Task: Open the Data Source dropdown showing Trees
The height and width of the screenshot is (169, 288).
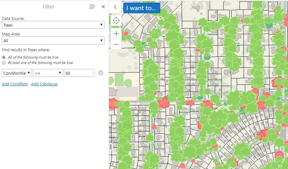Action: point(53,25)
